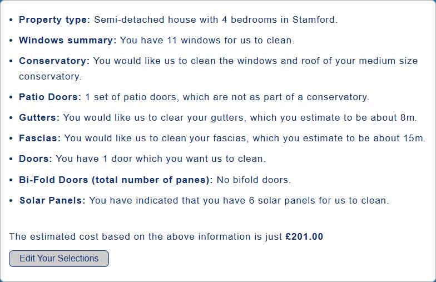Screen dimensions: 436x282
Task: Click the Windows summary label
Action: pos(67,41)
